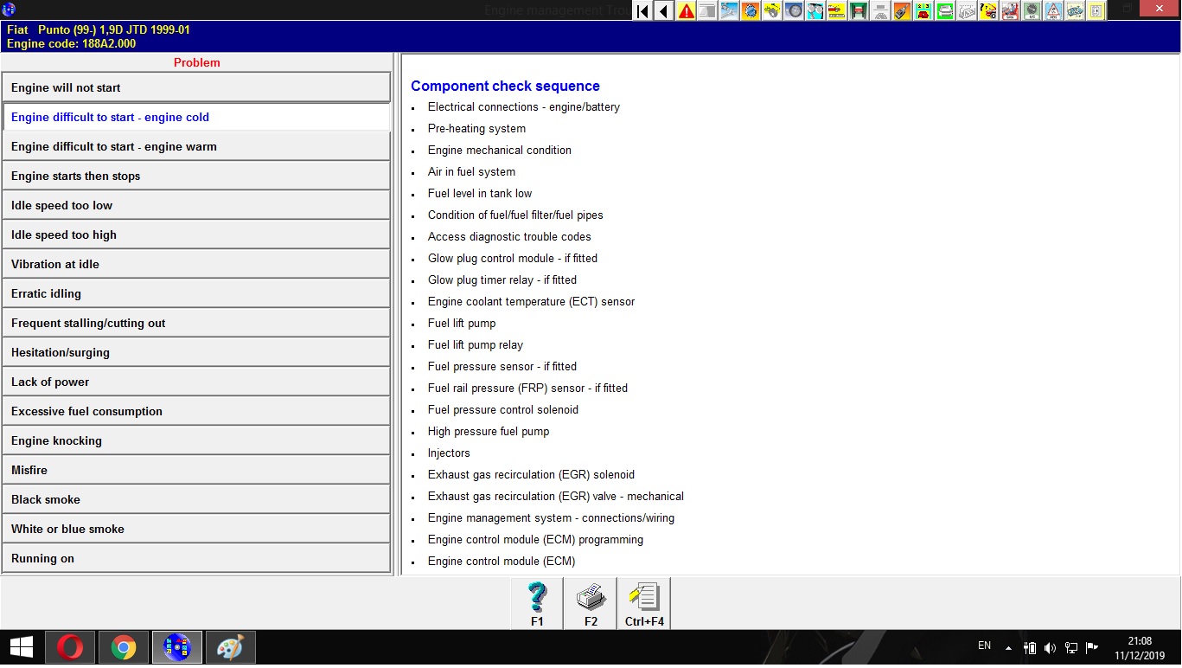
Task: Select the 'Erratic idling' problem
Action: [x=196, y=293]
